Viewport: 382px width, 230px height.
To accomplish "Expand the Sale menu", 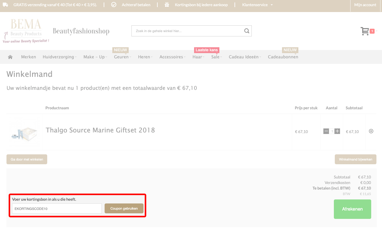I will (217, 57).
